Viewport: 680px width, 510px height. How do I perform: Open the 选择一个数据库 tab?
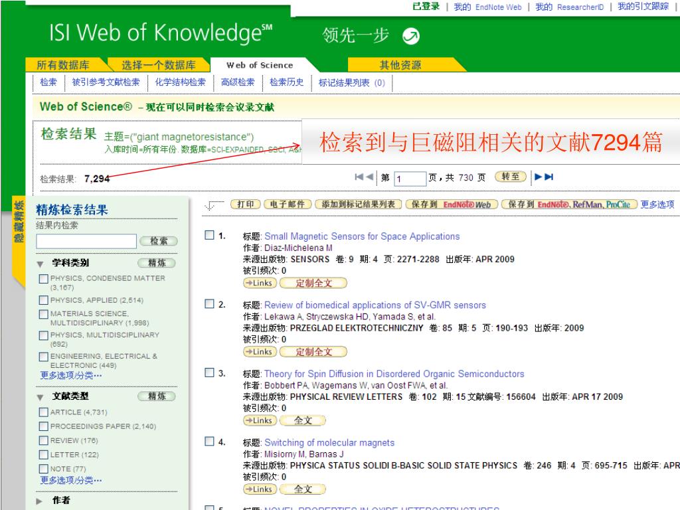[x=159, y=65]
